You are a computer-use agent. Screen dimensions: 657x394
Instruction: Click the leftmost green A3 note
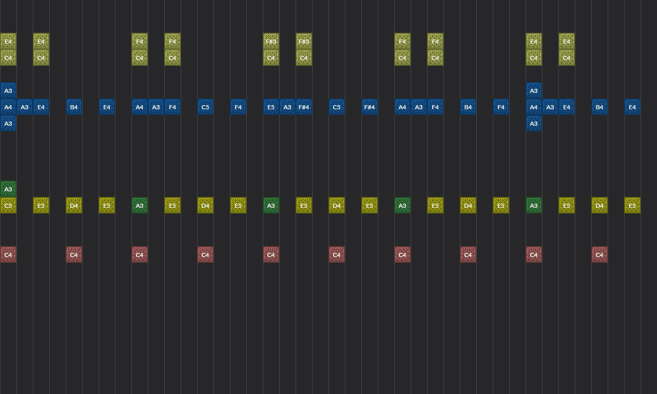pyautogui.click(x=8, y=189)
